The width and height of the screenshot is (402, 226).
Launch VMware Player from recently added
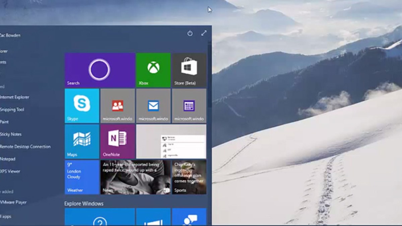tap(13, 202)
